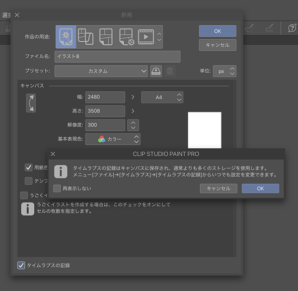Close the CLIP STUDIO PAINT PRO popup
Image resolution: width=298 pixels, height=291 pixels.
pos(53,154)
